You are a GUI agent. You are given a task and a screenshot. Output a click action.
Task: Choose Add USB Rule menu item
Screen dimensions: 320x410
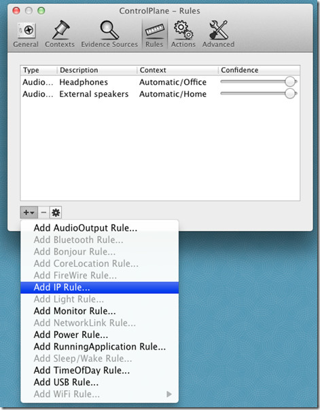(99, 382)
